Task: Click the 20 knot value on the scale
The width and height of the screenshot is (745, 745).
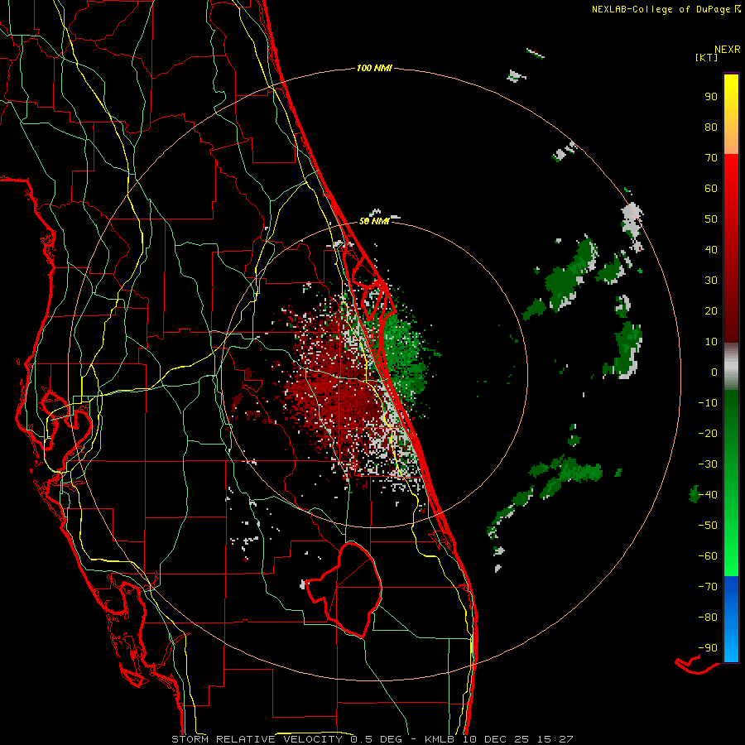Action: 711,311
